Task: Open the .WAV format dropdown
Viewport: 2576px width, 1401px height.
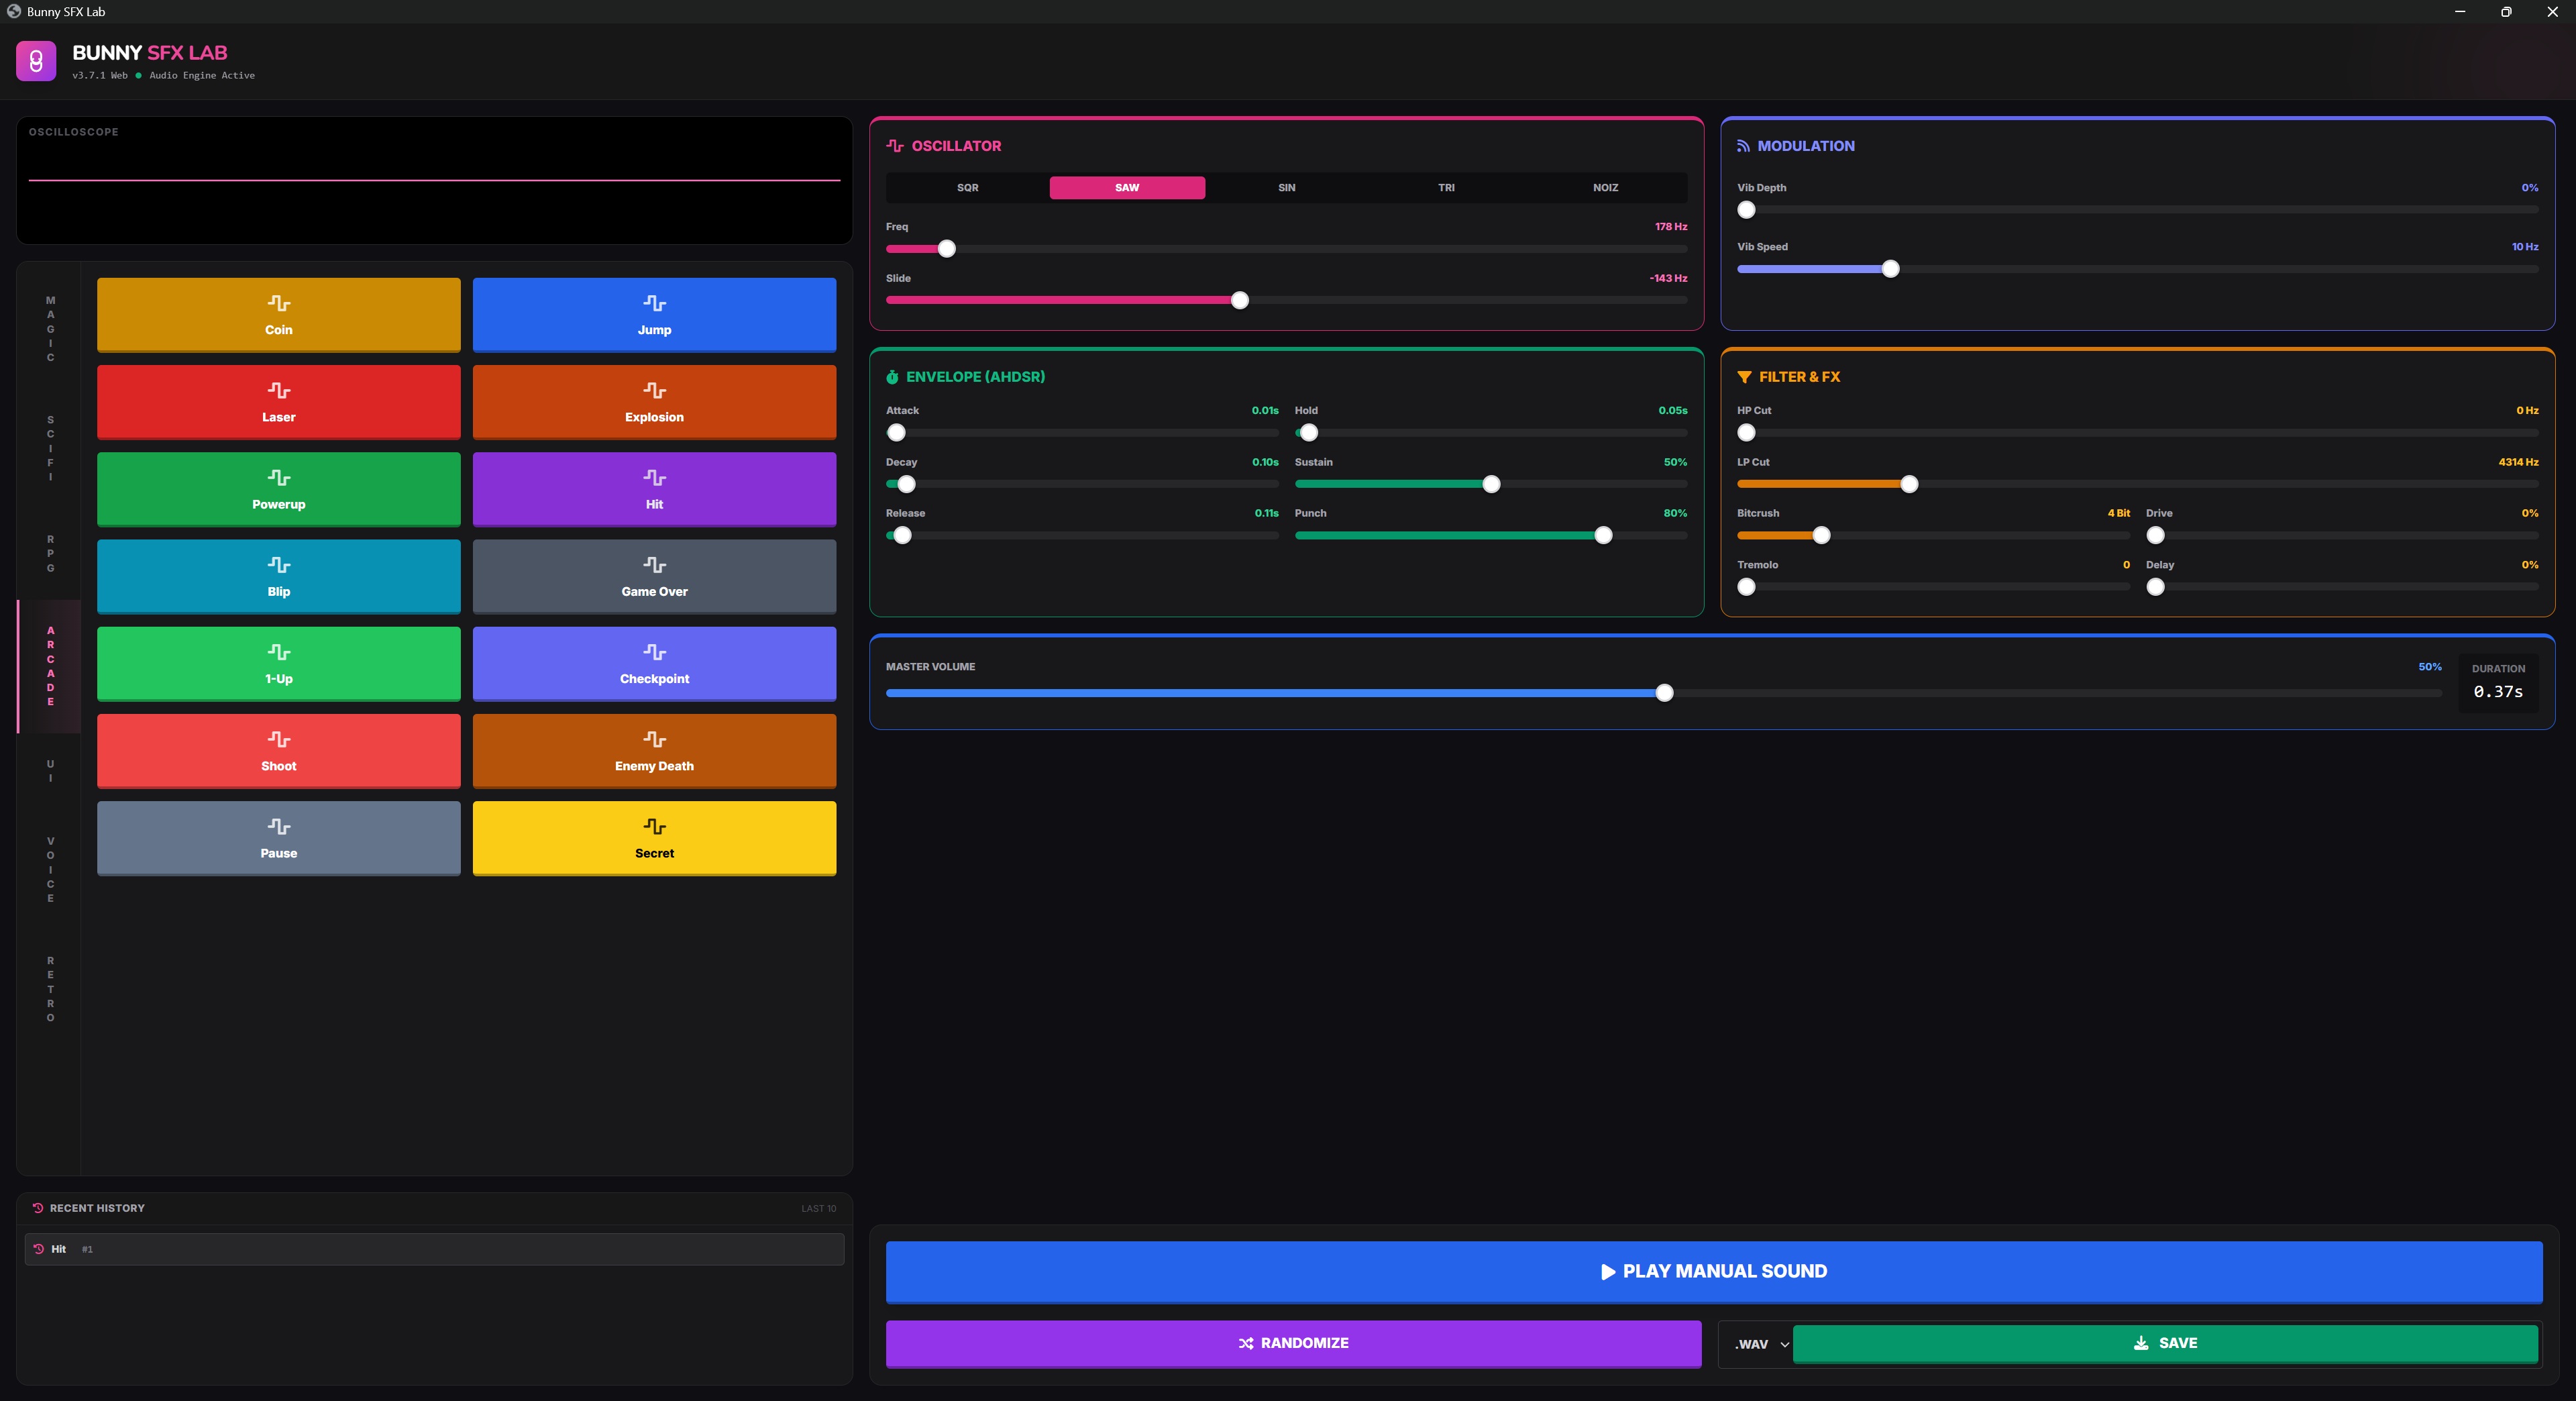Action: tap(1760, 1344)
